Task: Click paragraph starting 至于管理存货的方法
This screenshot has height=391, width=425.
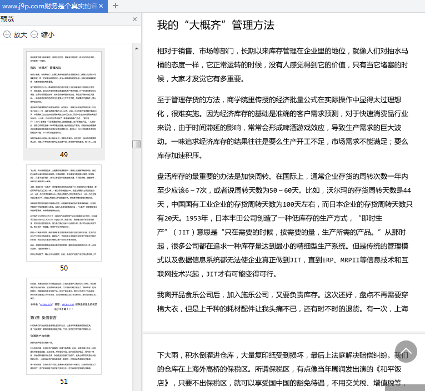Action: click(282, 127)
